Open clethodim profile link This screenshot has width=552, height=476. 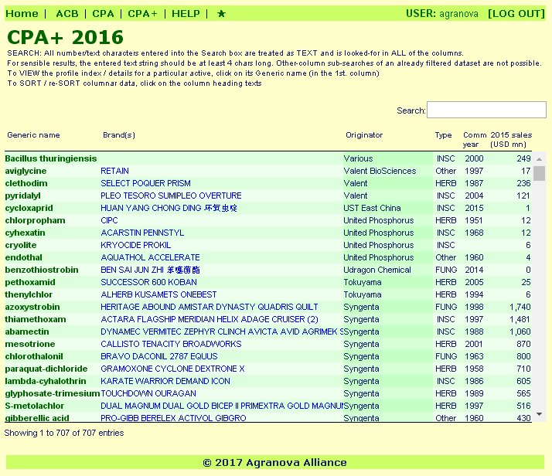[x=26, y=183]
